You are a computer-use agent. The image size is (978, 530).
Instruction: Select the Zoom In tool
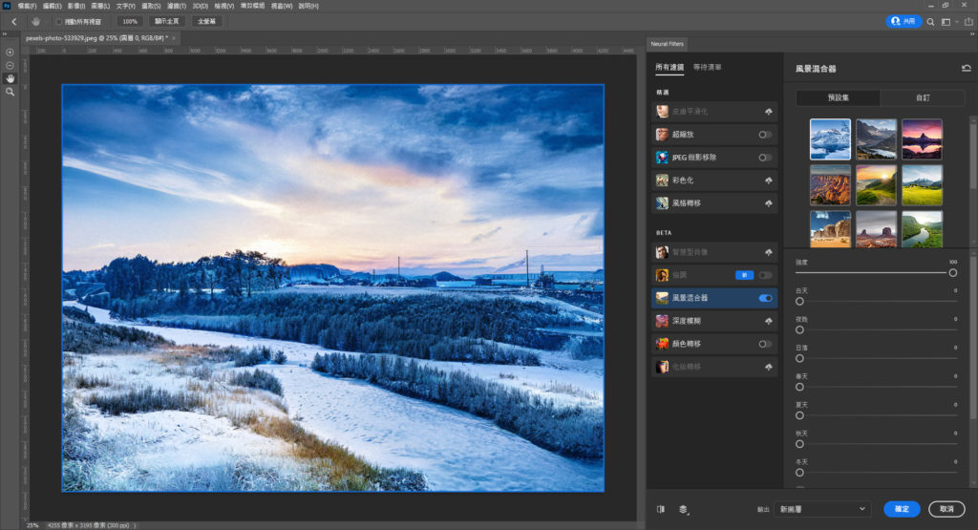pyautogui.click(x=11, y=53)
